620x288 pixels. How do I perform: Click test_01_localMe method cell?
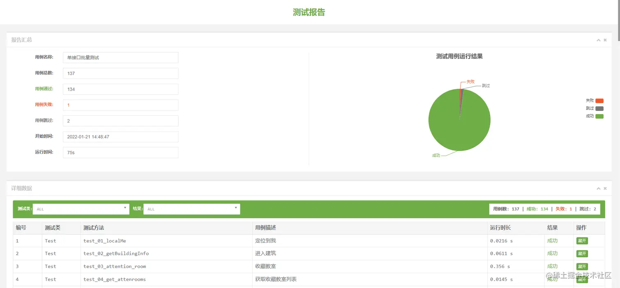(x=166, y=241)
